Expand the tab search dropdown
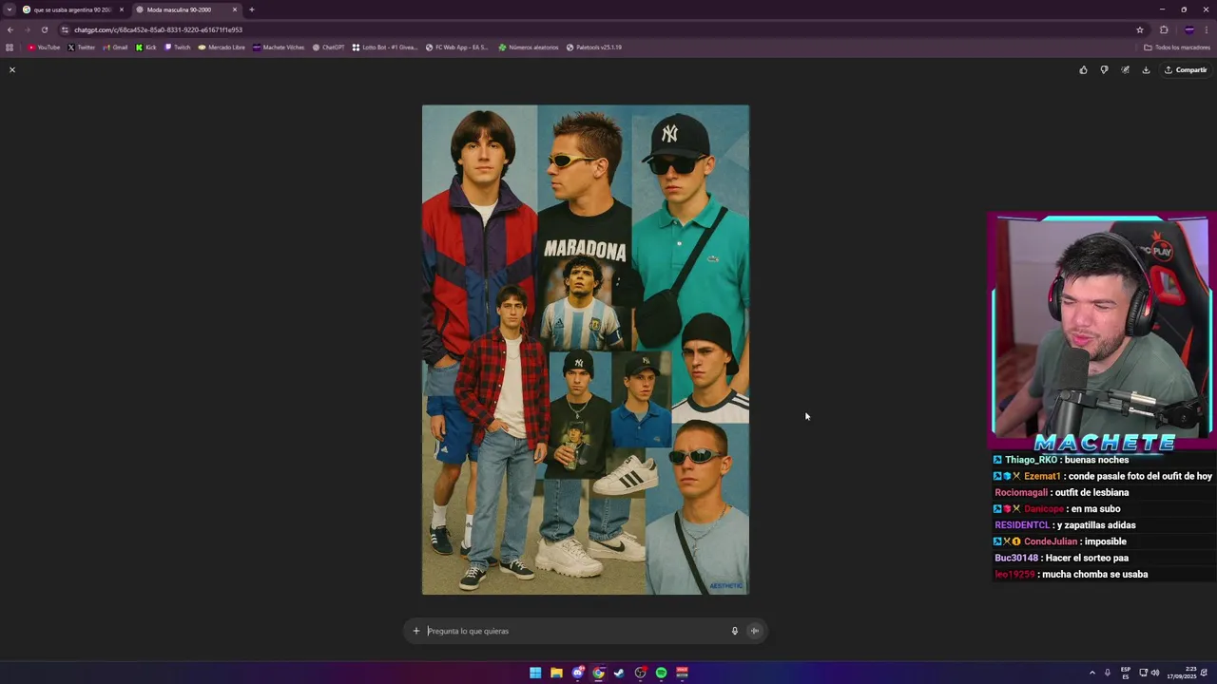Screen dimensions: 1217x684 tap(9, 9)
